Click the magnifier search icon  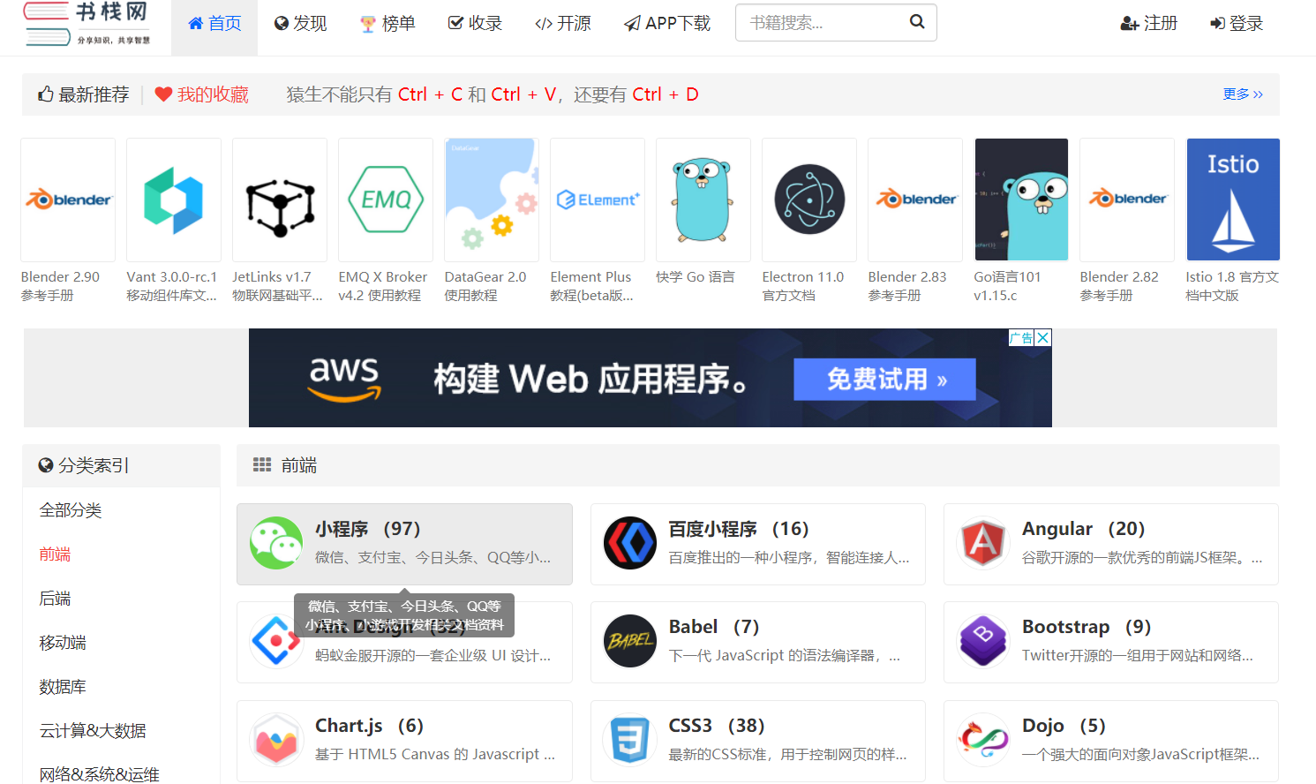917,22
